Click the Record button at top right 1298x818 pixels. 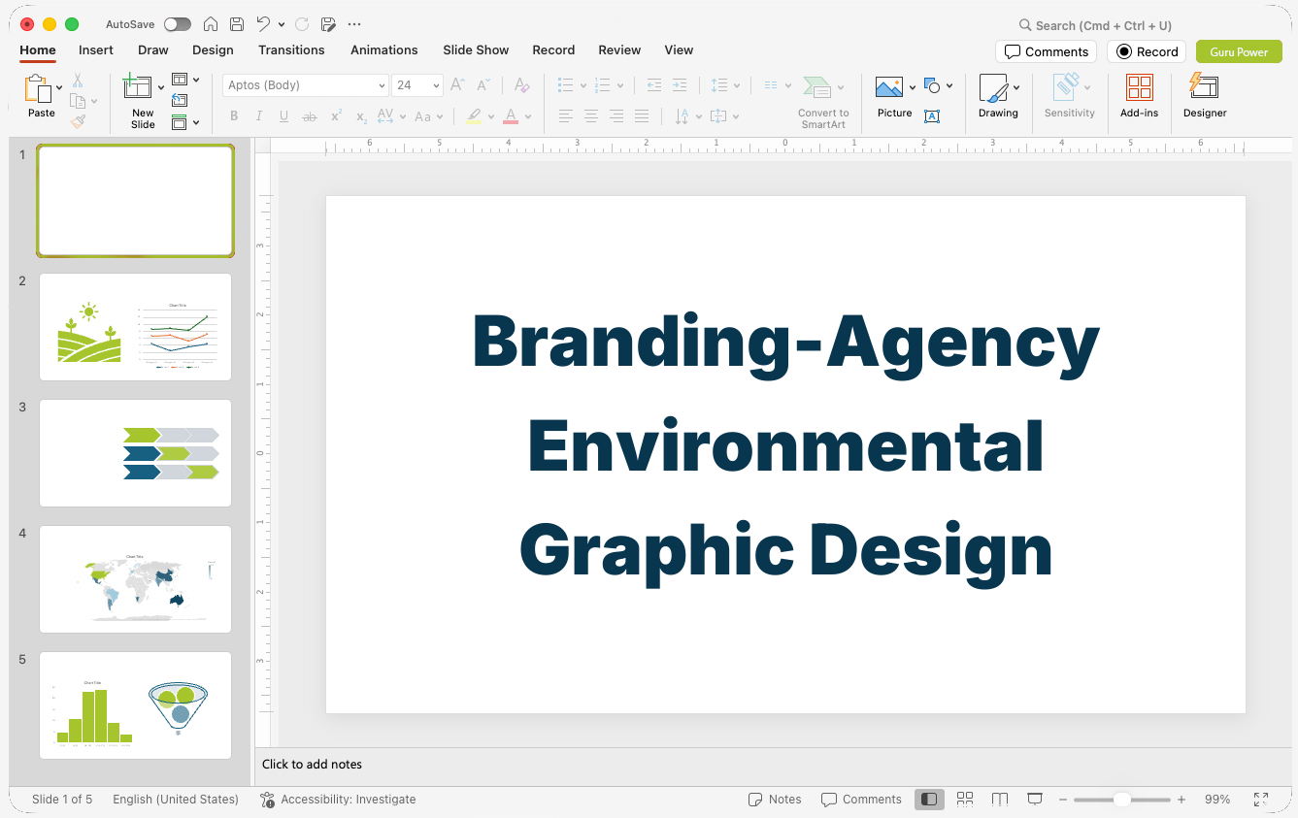click(1147, 51)
